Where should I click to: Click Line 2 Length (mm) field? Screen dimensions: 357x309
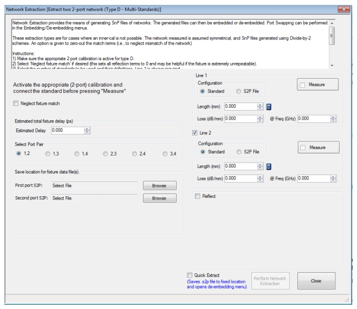tap(241, 166)
